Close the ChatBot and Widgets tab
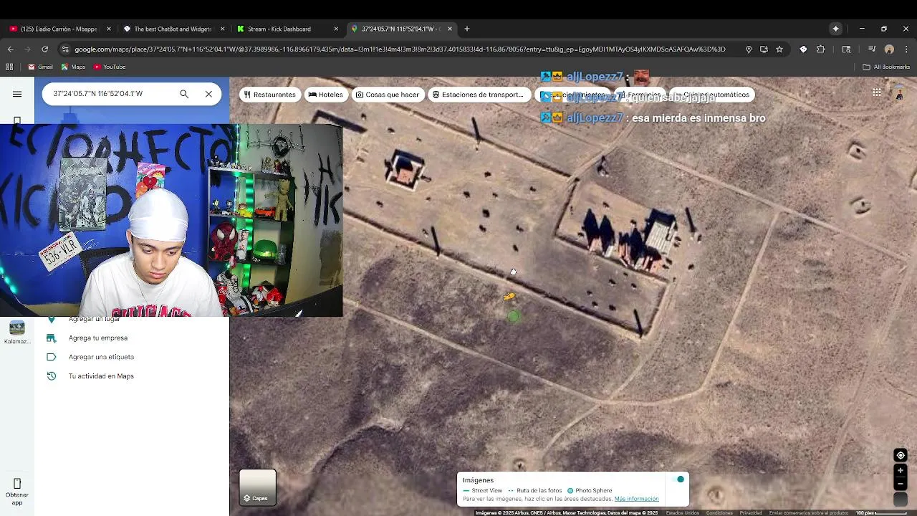 point(222,29)
